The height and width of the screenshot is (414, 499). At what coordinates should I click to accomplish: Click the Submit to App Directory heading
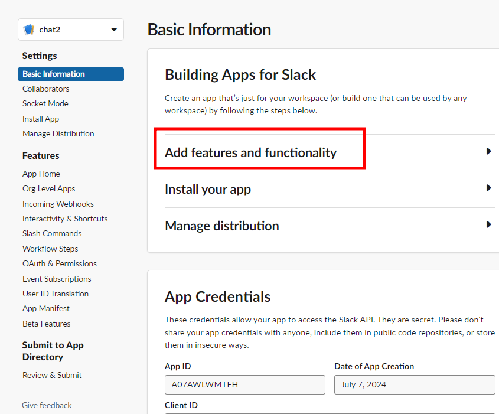53,351
